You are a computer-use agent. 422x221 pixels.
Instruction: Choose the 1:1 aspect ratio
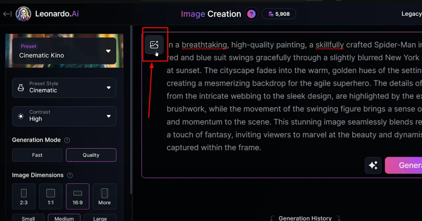(51, 196)
